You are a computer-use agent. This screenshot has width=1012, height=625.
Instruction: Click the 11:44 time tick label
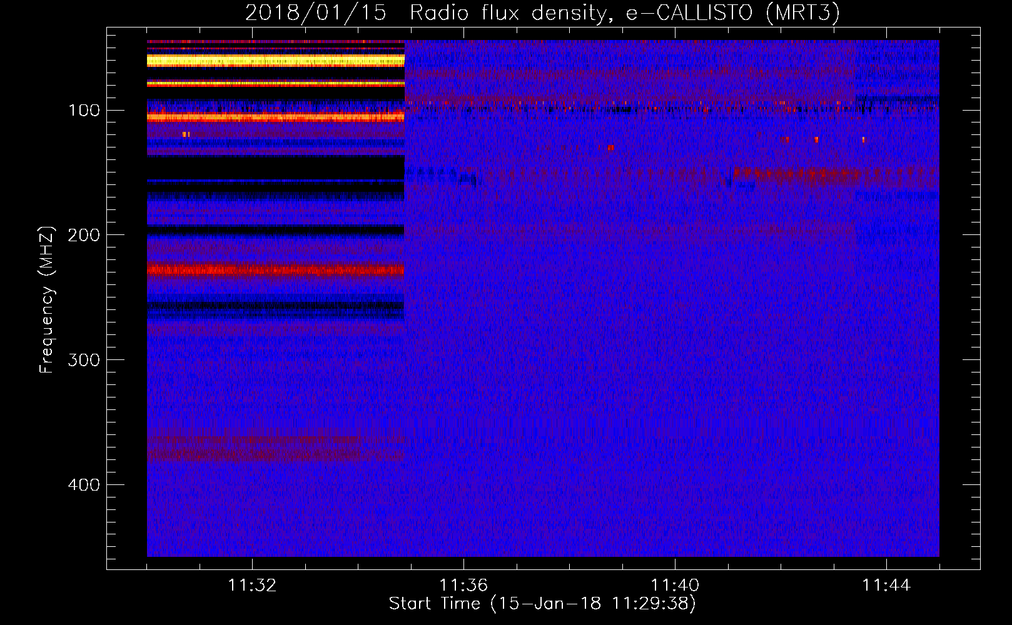(886, 586)
